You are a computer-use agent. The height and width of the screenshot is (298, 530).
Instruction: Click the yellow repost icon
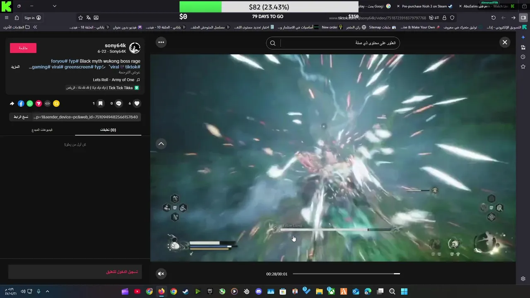click(56, 103)
